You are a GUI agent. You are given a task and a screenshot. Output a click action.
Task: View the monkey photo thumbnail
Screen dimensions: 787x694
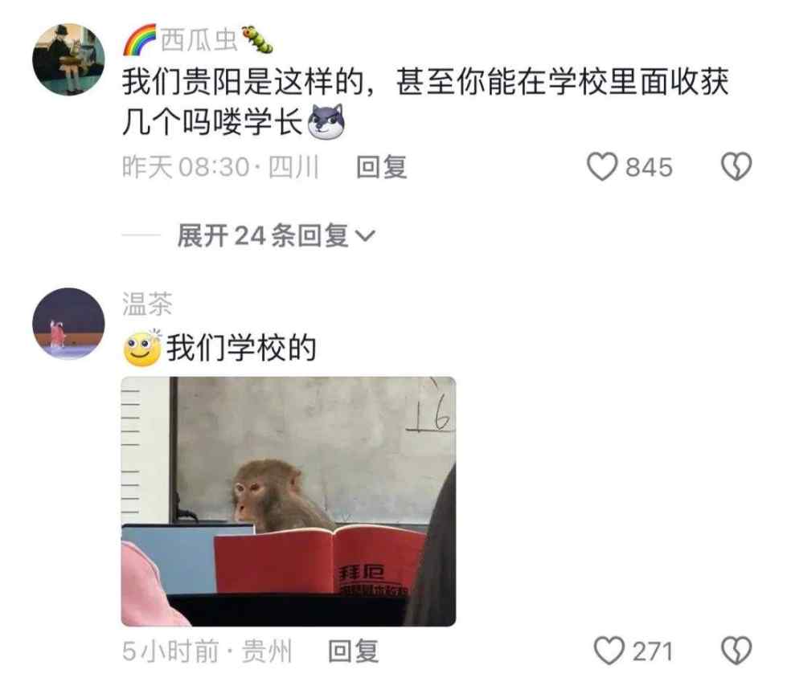[x=289, y=501]
